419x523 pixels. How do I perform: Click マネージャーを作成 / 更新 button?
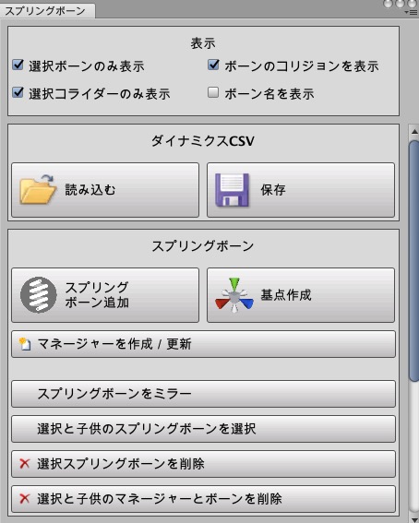[203, 344]
